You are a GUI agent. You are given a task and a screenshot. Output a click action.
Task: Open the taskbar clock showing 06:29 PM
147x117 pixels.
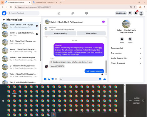[x=137, y=101]
